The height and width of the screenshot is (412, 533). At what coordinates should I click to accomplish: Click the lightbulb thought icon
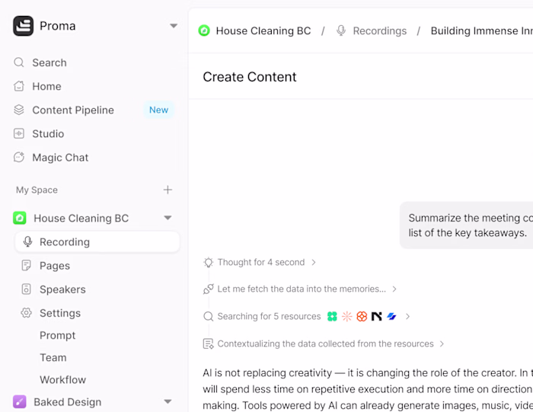pos(209,263)
